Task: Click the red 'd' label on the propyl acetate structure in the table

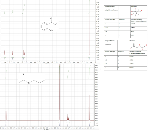Action: coord(146,45)
